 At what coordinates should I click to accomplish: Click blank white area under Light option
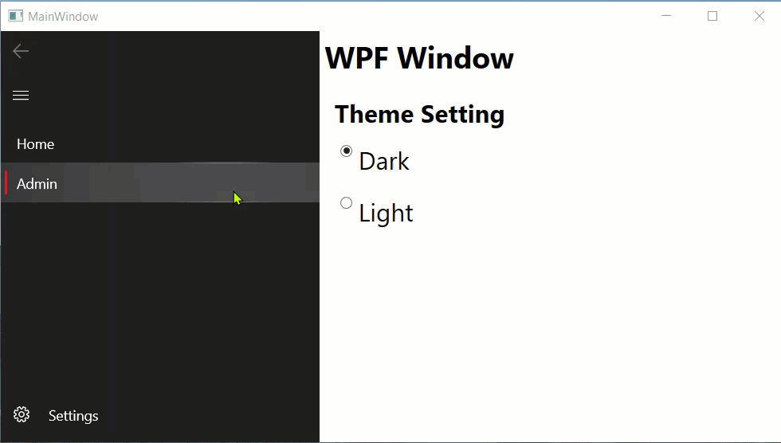click(548, 334)
